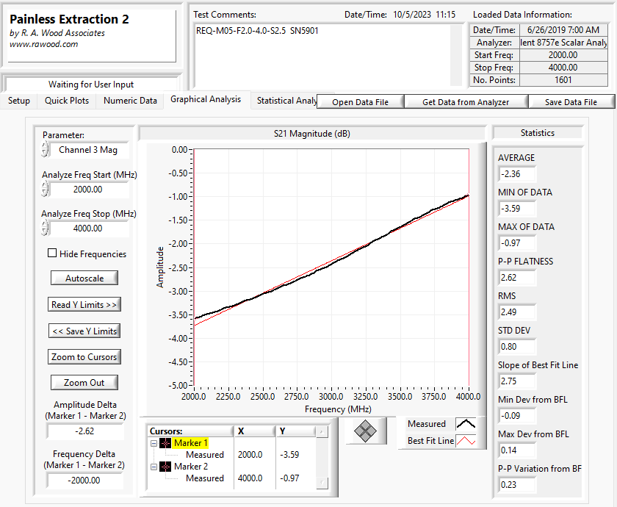
Task: Click the Amplitude Delta value -2.62
Action: (x=85, y=431)
